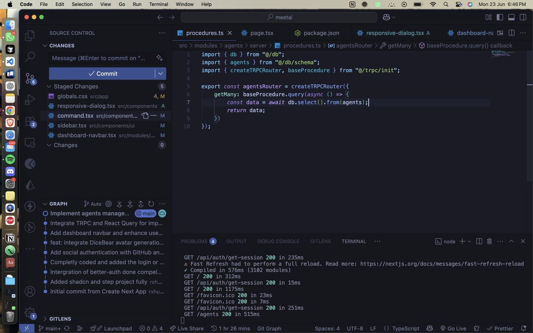Viewport: 533px width, 333px height.
Task: Click the Auto branch filter in Graph
Action: pyautogui.click(x=93, y=204)
